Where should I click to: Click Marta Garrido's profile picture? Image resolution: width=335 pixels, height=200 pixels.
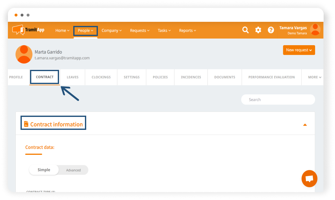click(x=24, y=54)
